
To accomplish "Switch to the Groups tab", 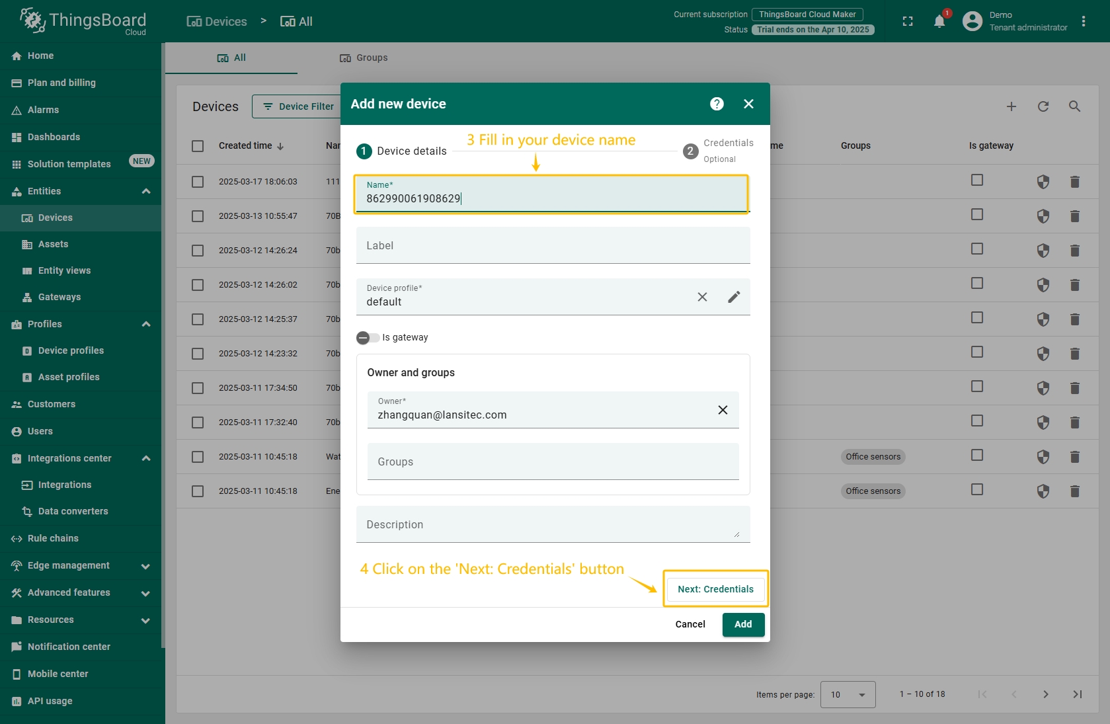I will (364, 58).
